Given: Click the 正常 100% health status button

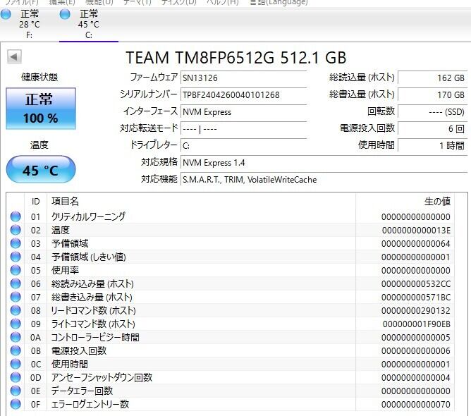Looking at the screenshot, I should click(40, 109).
